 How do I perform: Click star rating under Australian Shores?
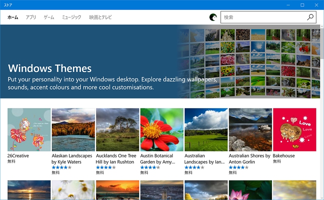[x=239, y=167]
